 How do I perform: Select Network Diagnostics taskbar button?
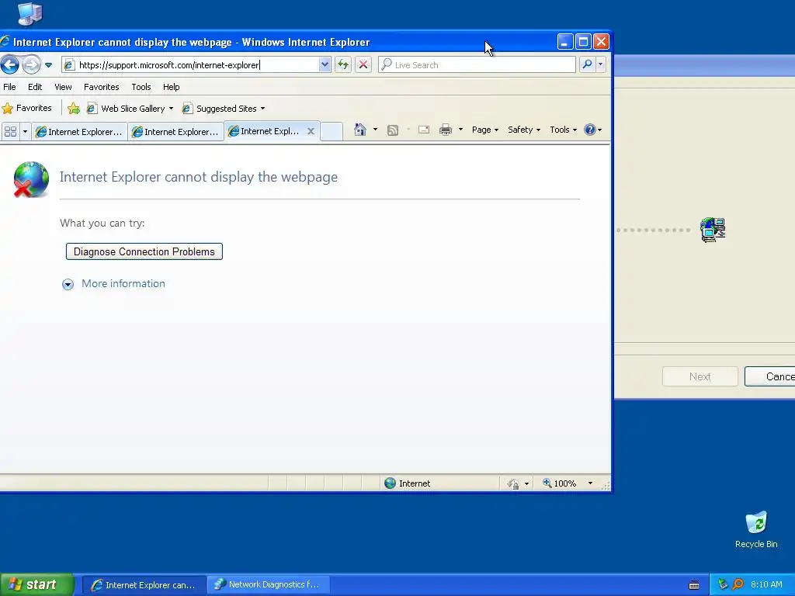click(269, 585)
